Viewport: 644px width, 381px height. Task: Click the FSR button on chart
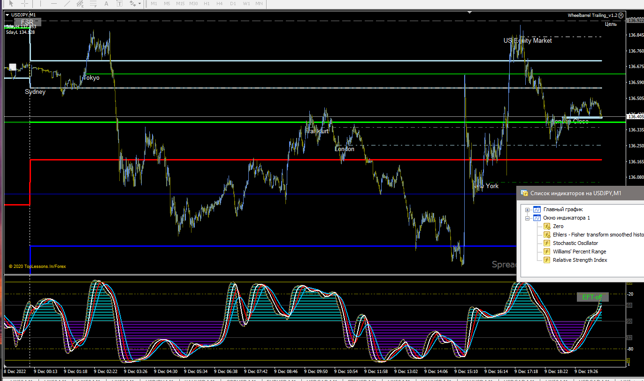click(28, 22)
